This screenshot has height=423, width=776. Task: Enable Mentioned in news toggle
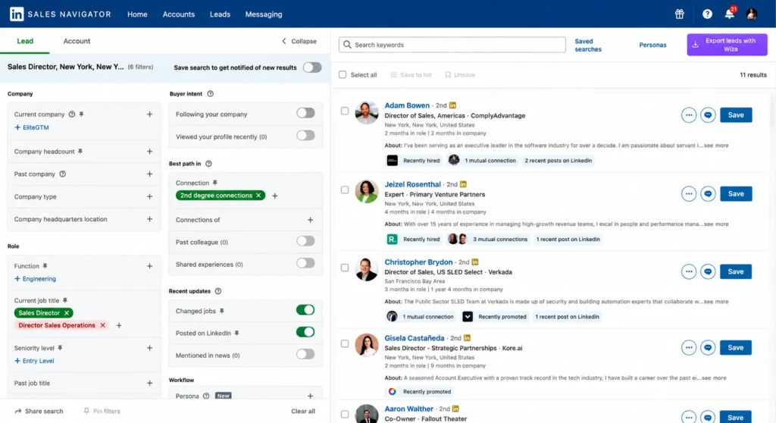[x=305, y=354]
